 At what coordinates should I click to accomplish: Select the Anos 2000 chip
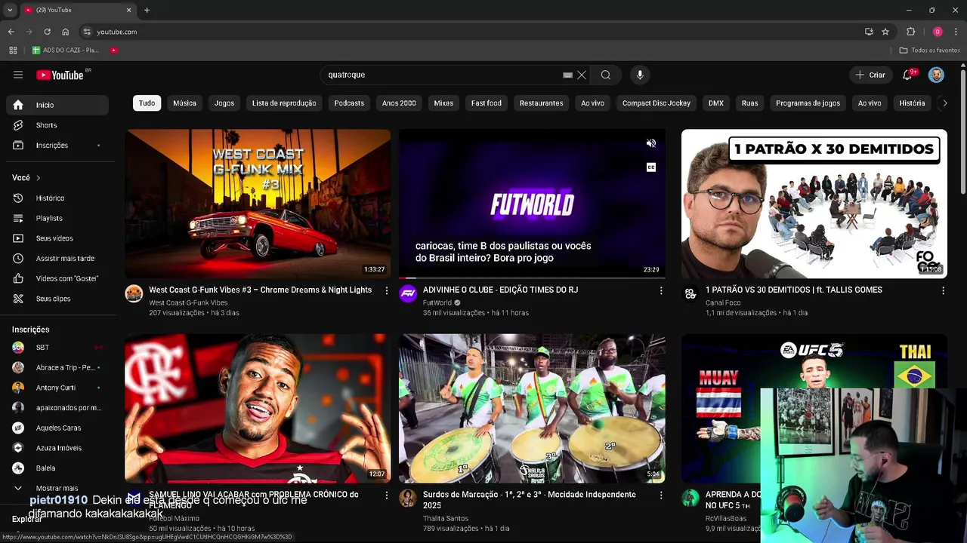click(x=399, y=103)
